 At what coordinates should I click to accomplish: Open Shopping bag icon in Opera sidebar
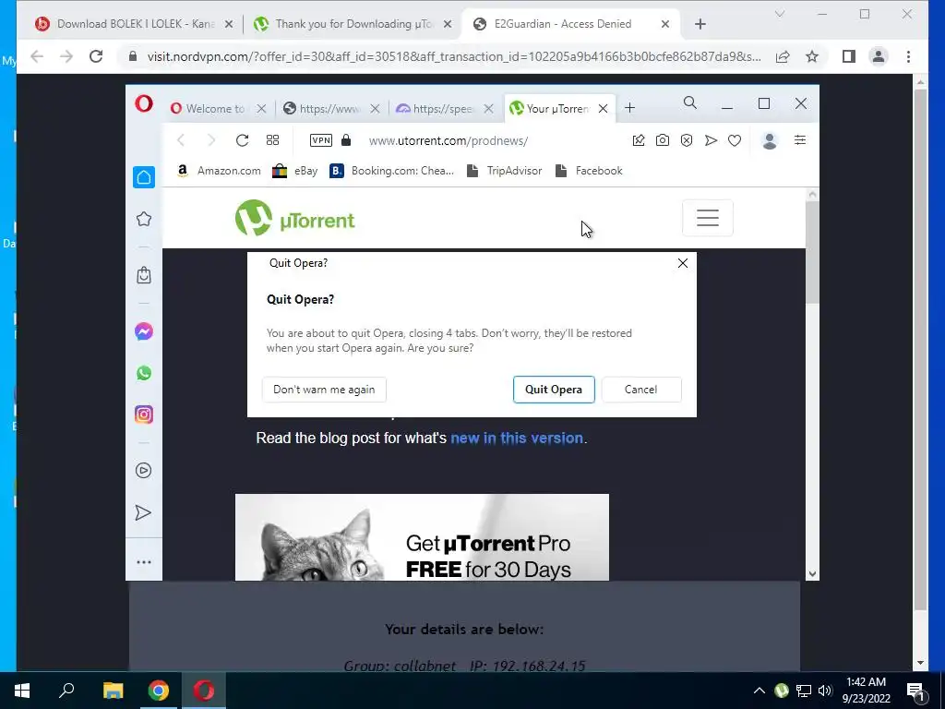(143, 275)
